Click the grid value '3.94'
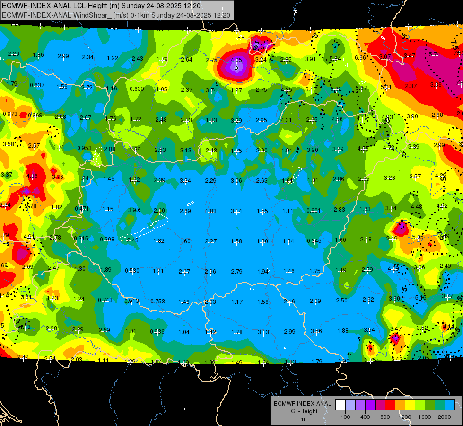The height and width of the screenshot is (426, 463). (369, 329)
